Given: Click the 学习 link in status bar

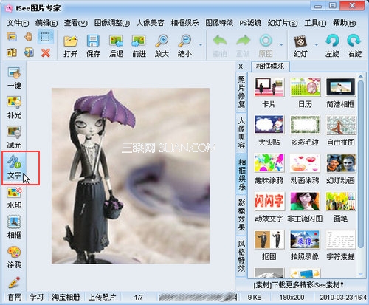Looking at the screenshot, I should click(x=36, y=297).
